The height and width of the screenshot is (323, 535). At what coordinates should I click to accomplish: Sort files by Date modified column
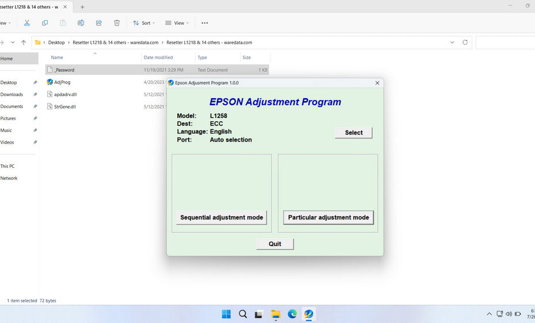[158, 57]
